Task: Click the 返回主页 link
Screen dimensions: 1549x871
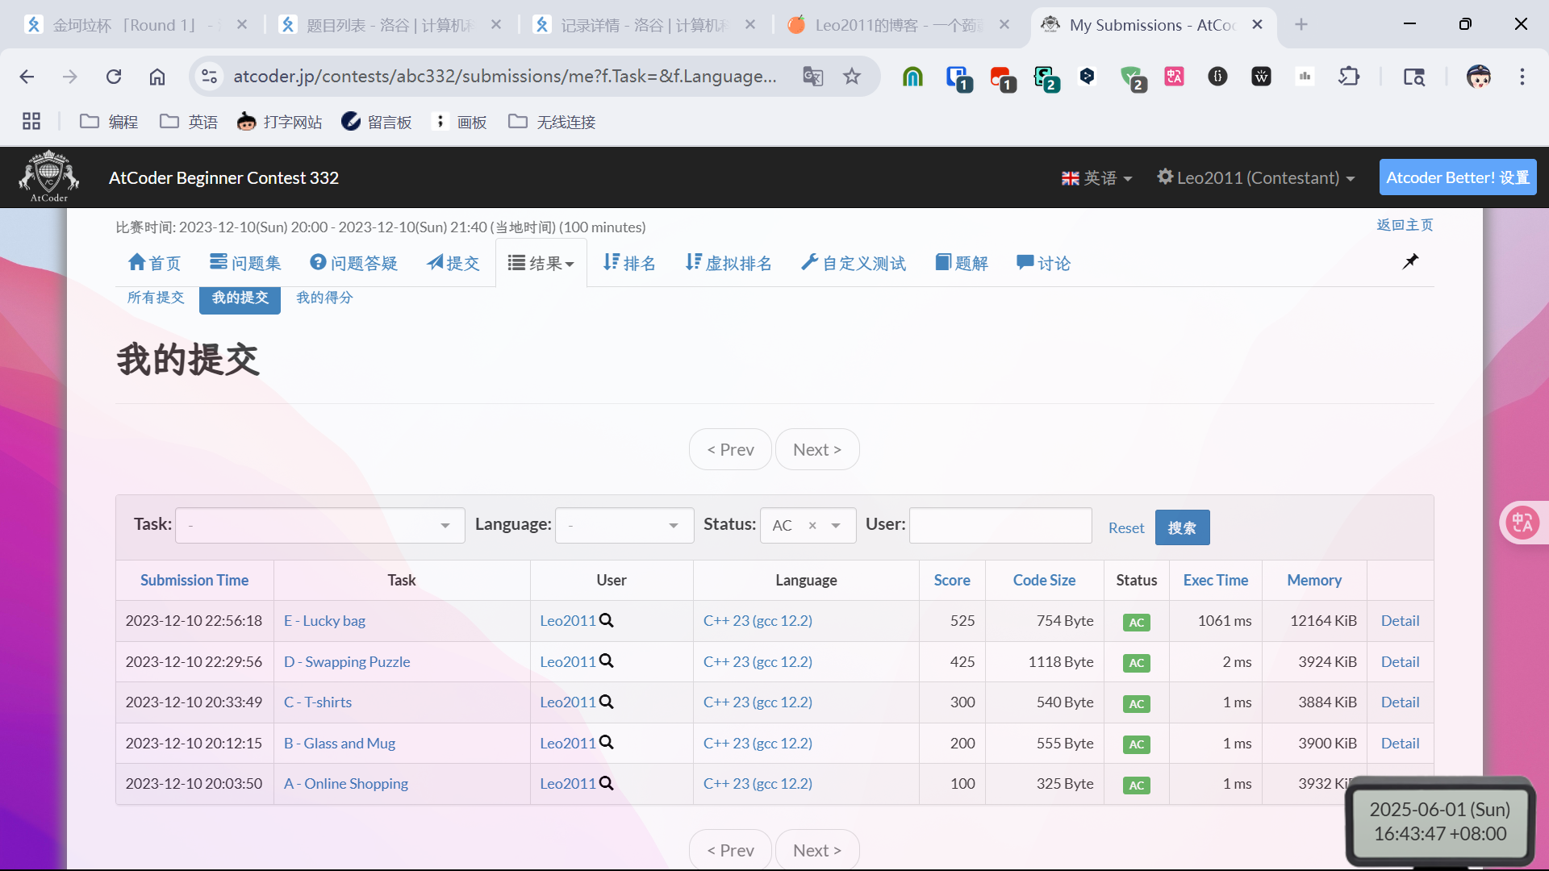Action: point(1405,225)
